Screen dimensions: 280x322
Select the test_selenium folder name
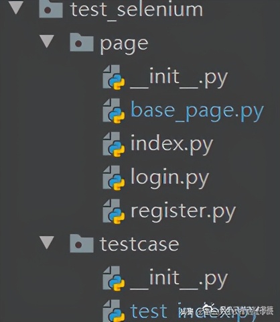pos(137,11)
